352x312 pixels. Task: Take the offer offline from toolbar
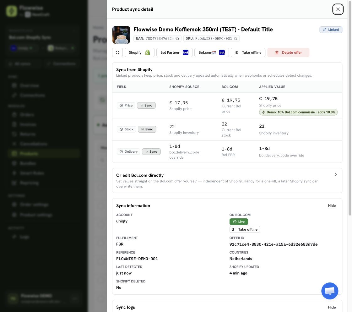[x=248, y=52]
